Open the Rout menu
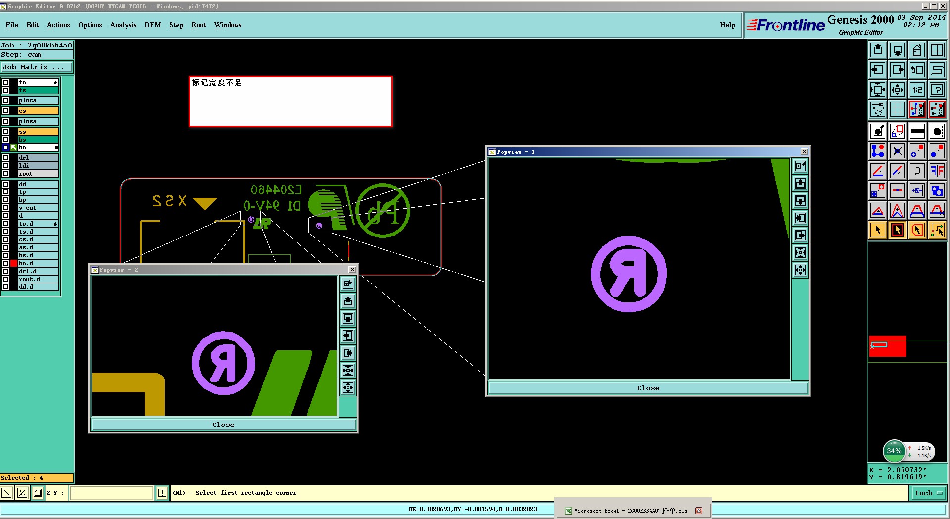Image resolution: width=950 pixels, height=519 pixels. (x=199, y=25)
